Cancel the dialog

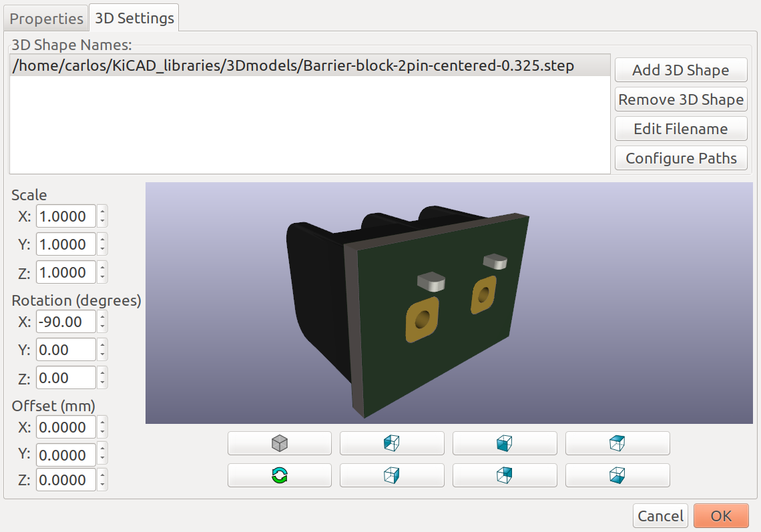pos(661,515)
